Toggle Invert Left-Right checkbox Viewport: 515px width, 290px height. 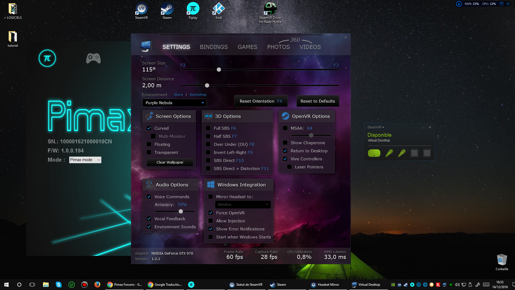(x=208, y=153)
